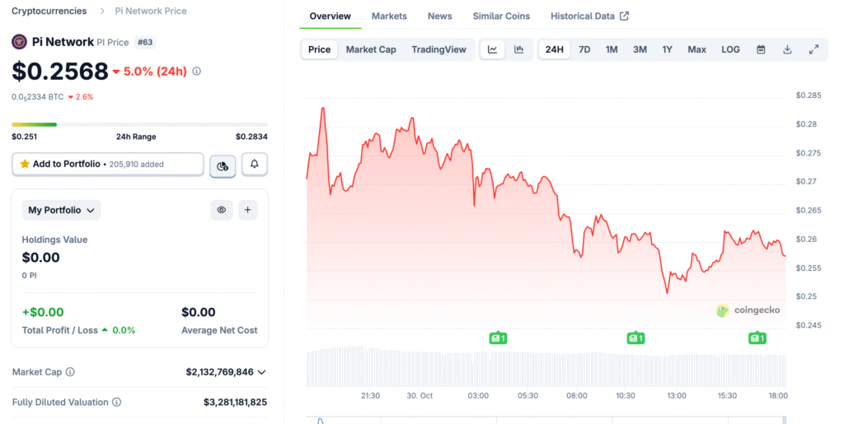This screenshot has width=844, height=424.
Task: Click the 24h Range progress bar
Action: click(x=139, y=124)
